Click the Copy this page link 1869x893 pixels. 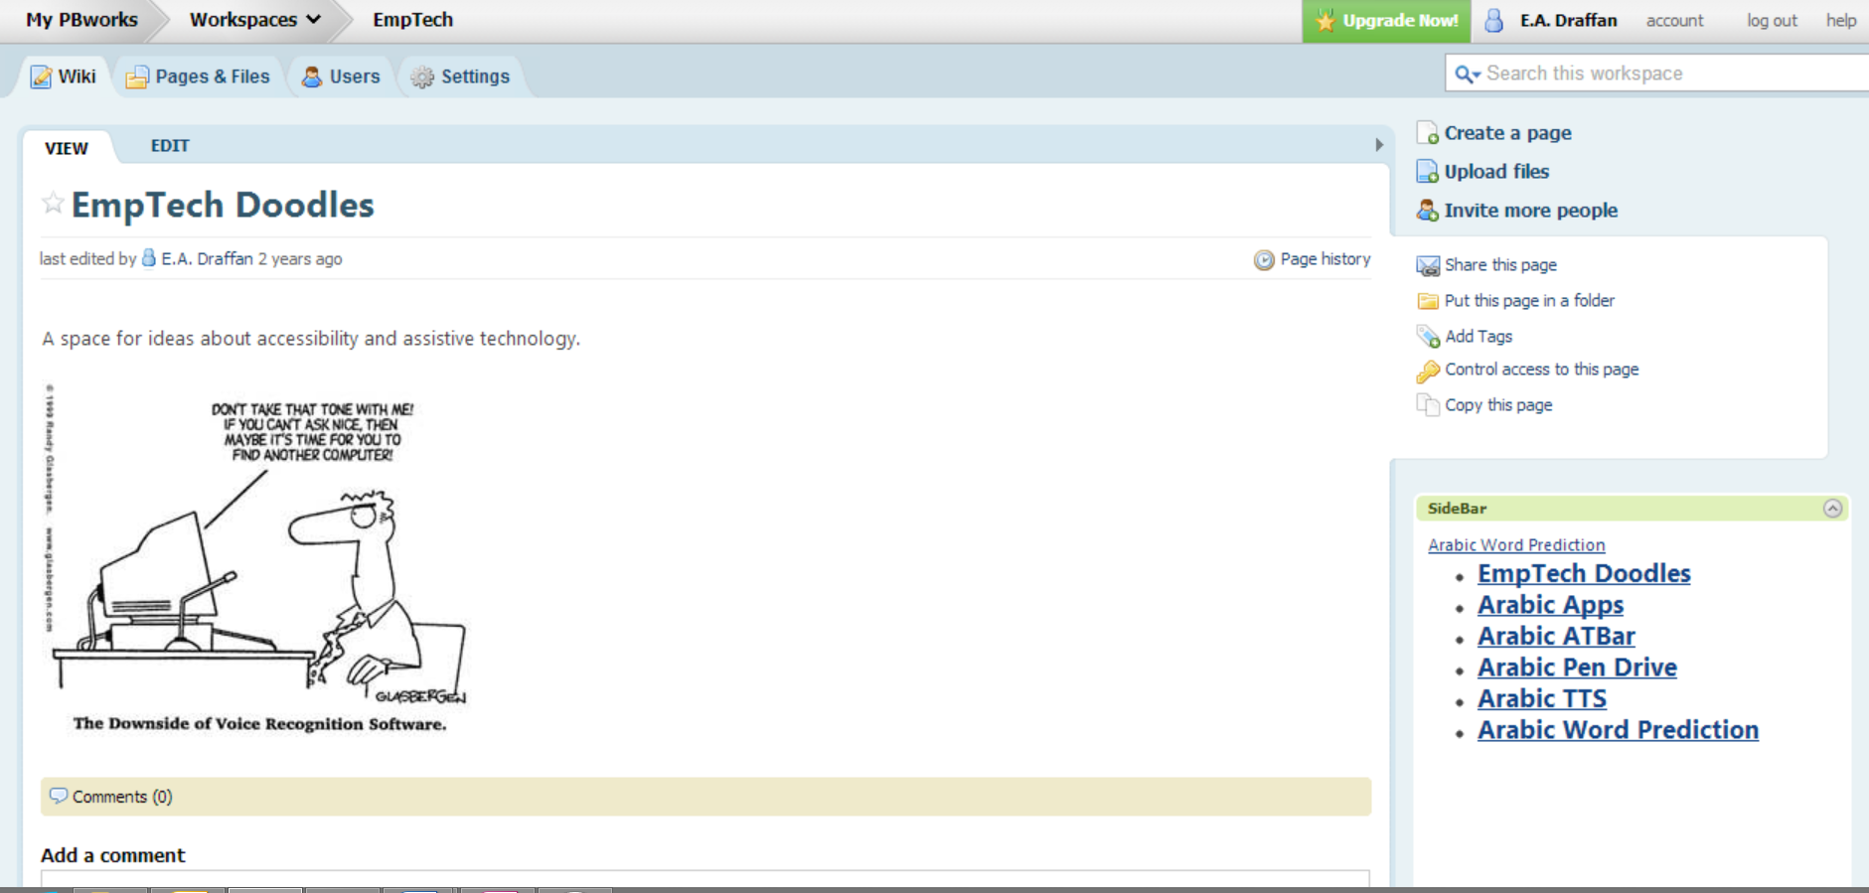pos(1498,405)
